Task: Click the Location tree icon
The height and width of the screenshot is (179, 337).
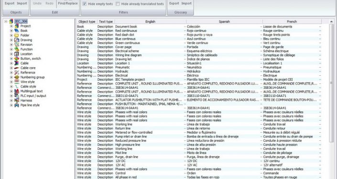Action: 17,54
